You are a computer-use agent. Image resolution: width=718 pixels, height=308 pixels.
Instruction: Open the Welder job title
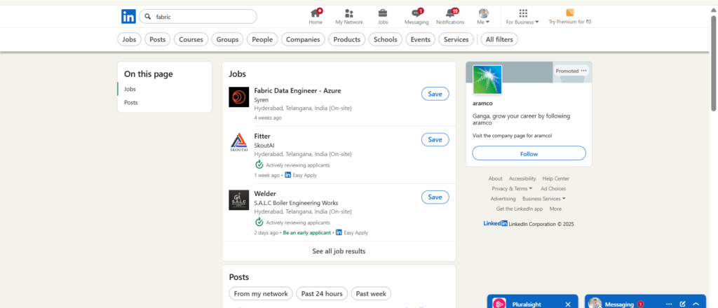pos(265,194)
